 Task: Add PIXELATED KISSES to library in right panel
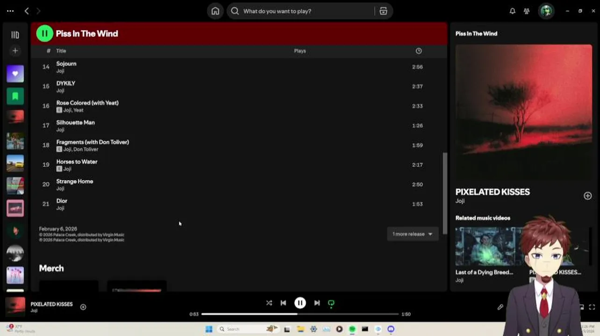587,196
